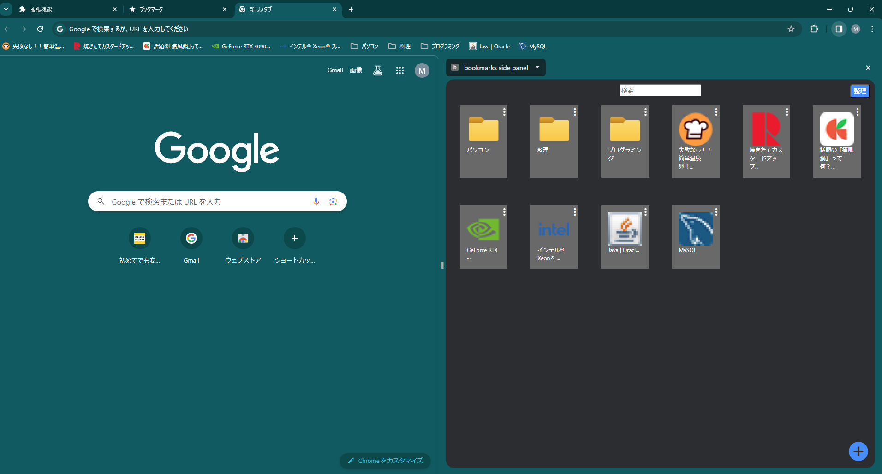Open the Google apps grid icon
882x474 pixels.
(x=399, y=70)
